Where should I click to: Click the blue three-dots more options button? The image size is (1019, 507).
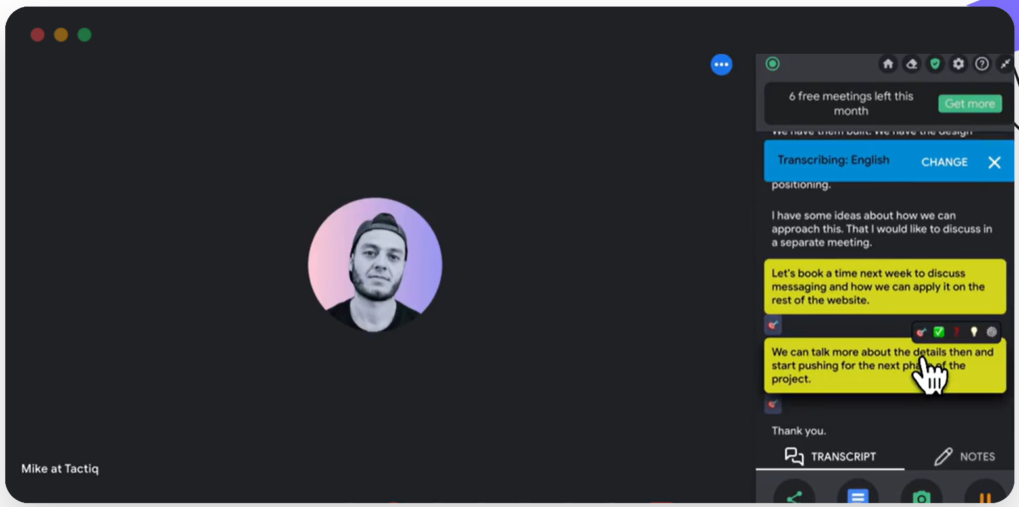[x=721, y=64]
